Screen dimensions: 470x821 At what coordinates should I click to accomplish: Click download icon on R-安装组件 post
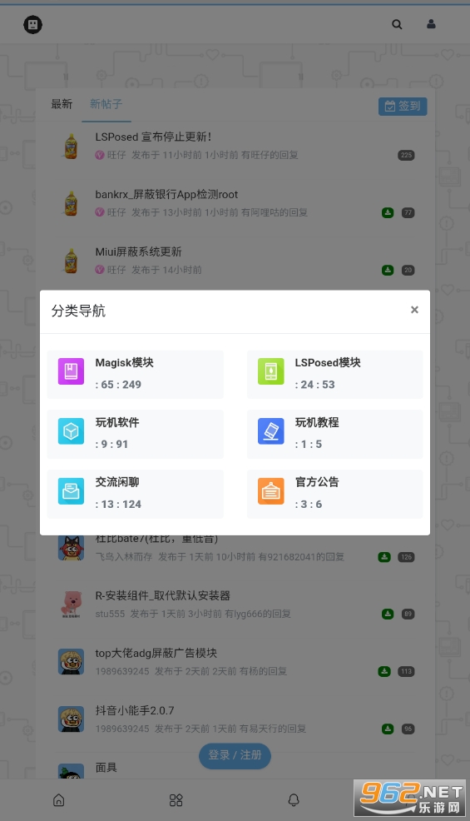(x=388, y=614)
